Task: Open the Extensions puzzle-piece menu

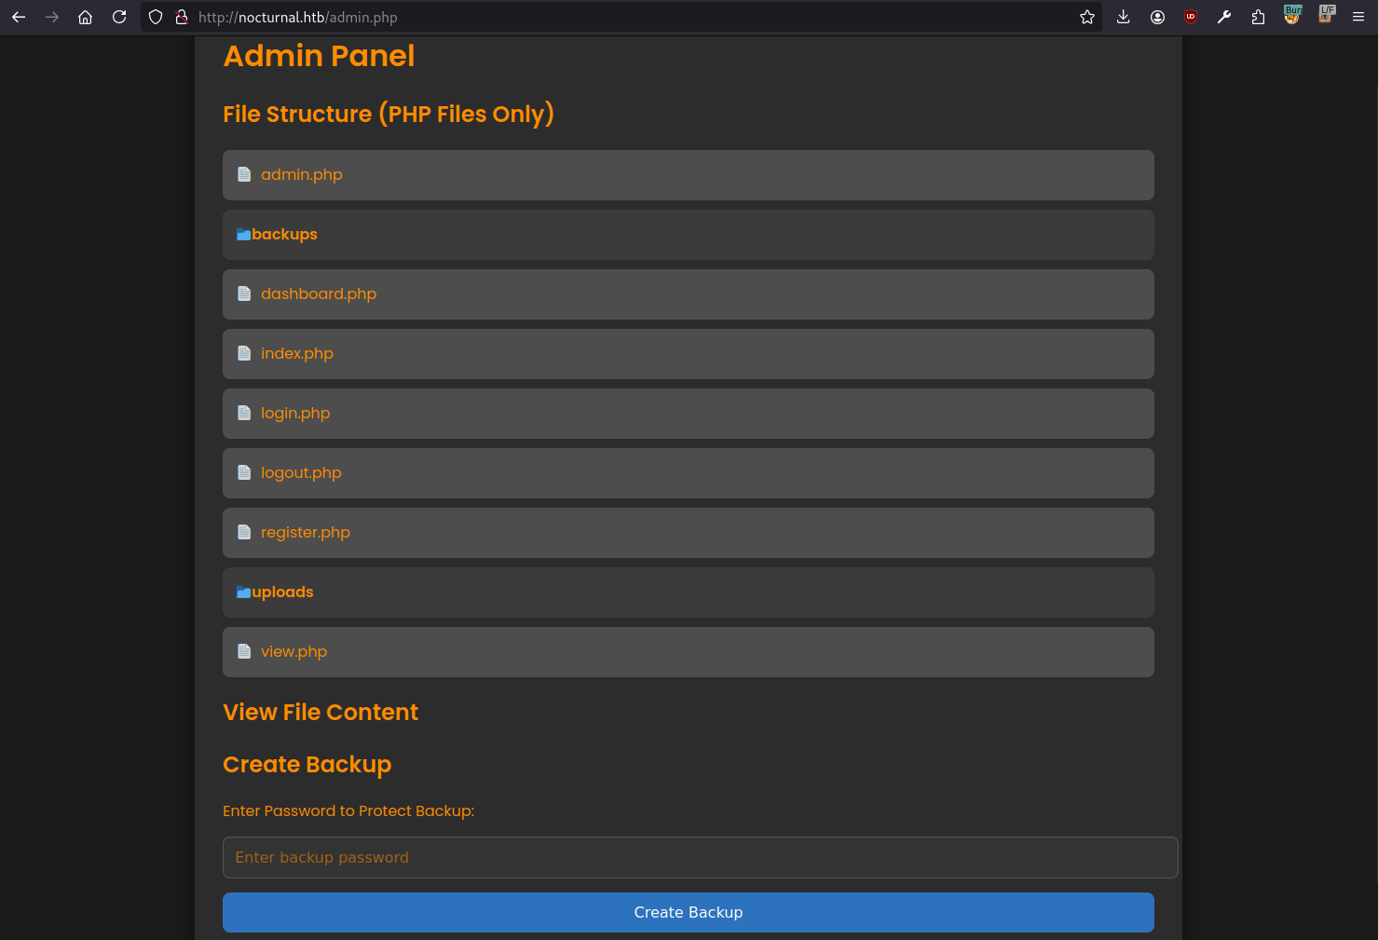Action: click(1258, 17)
